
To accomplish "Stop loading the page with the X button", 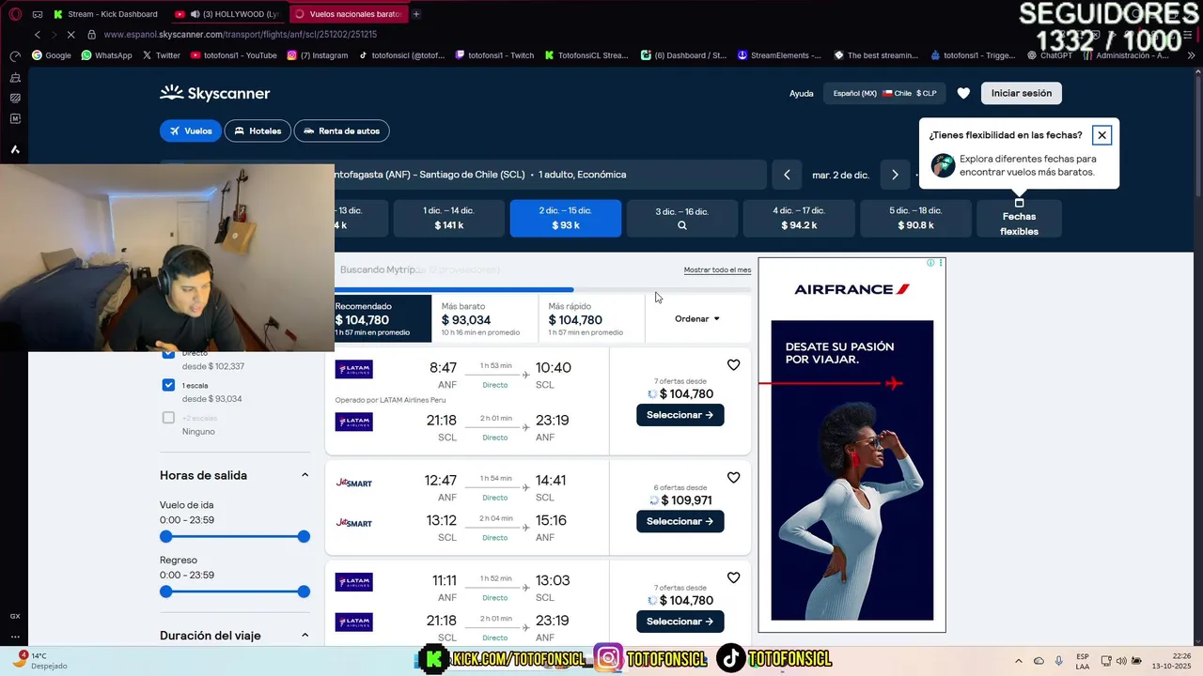I will pos(71,35).
